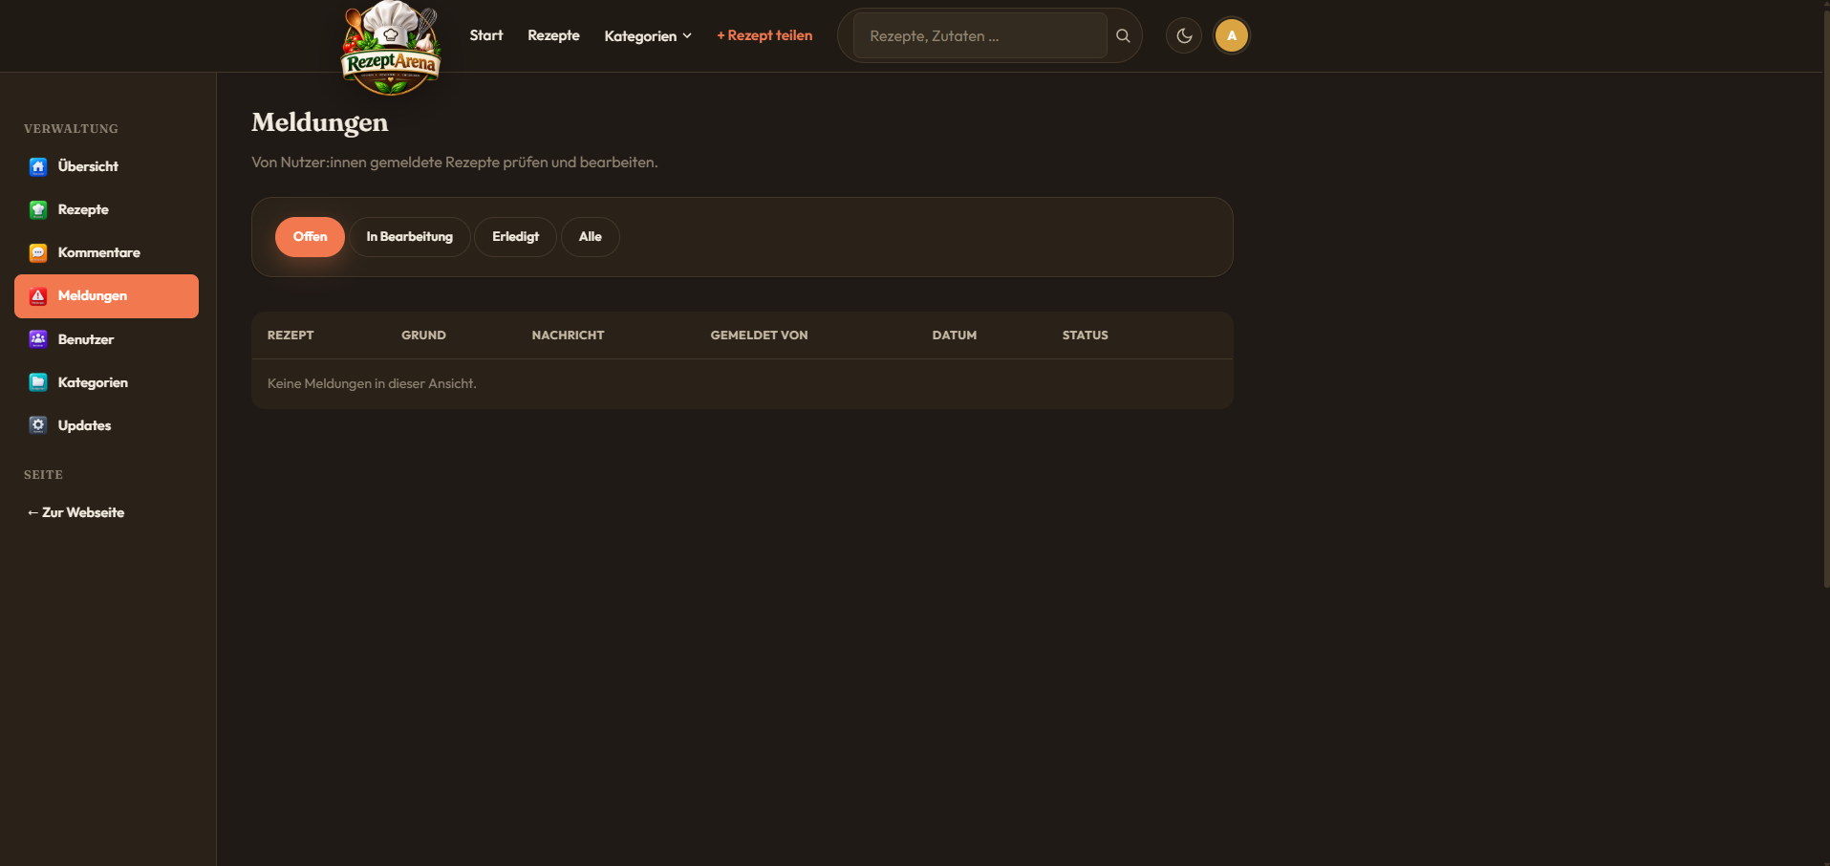Open Benutzer label in the sidebar
Screen dimensions: 1830x866
[86, 339]
